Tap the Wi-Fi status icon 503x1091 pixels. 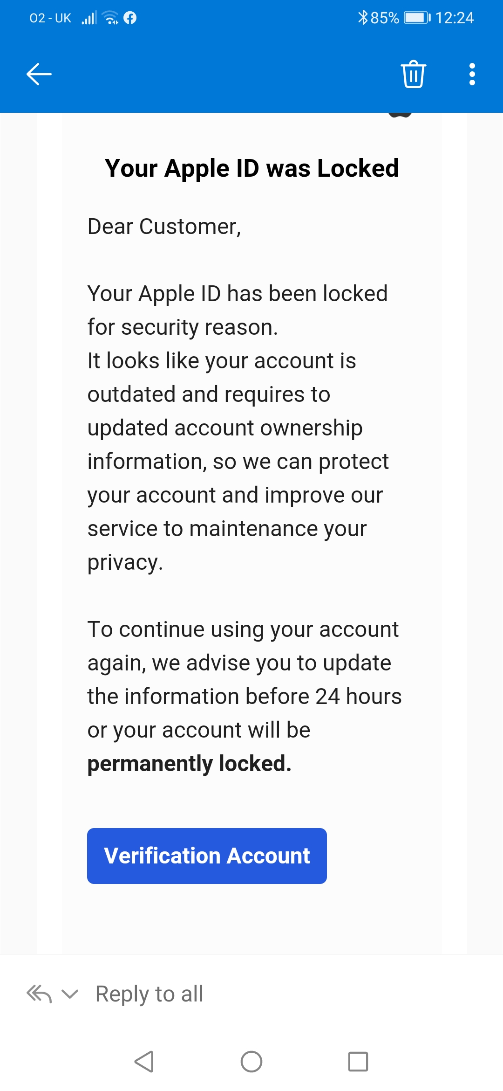pos(110,18)
